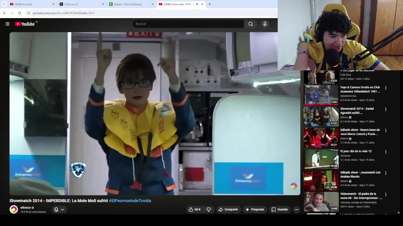Open the Compartir share dialog
The width and height of the screenshot is (403, 226).
tap(229, 209)
